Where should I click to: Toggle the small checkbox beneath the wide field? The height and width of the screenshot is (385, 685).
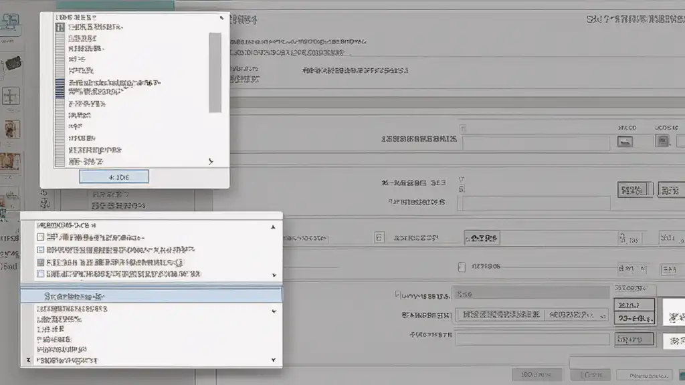tap(462, 267)
